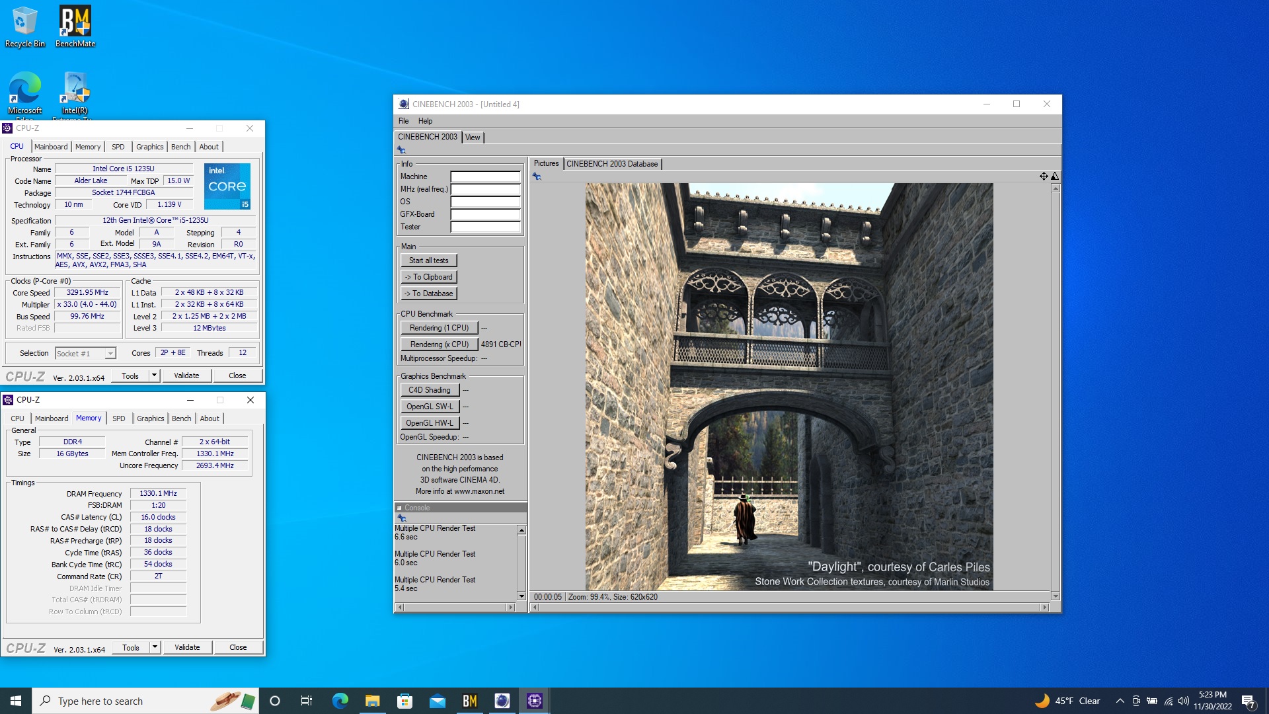
Task: Open the Help menu in CINEBENCH
Action: click(425, 121)
